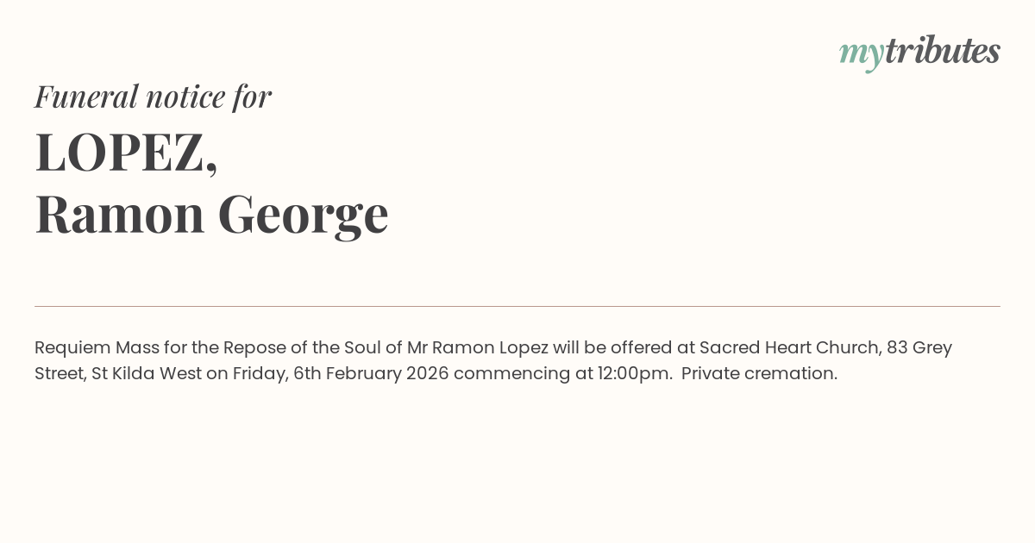This screenshot has width=1035, height=543.
Task: Click the grey "tributes" part of the logo
Action: (x=942, y=51)
